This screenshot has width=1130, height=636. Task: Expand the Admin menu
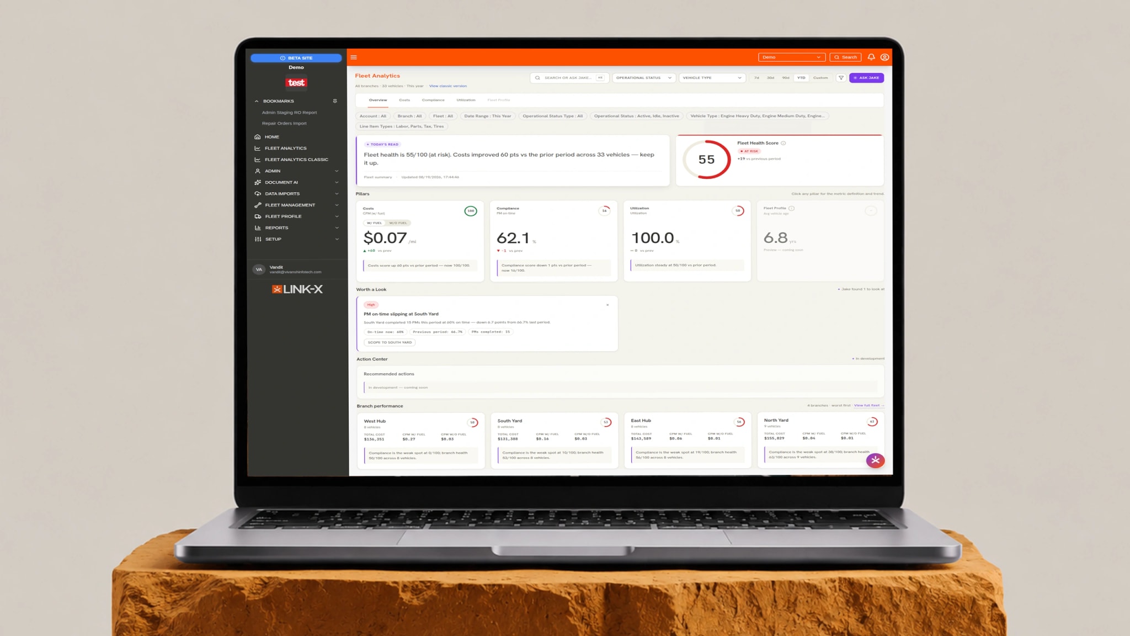click(x=296, y=171)
